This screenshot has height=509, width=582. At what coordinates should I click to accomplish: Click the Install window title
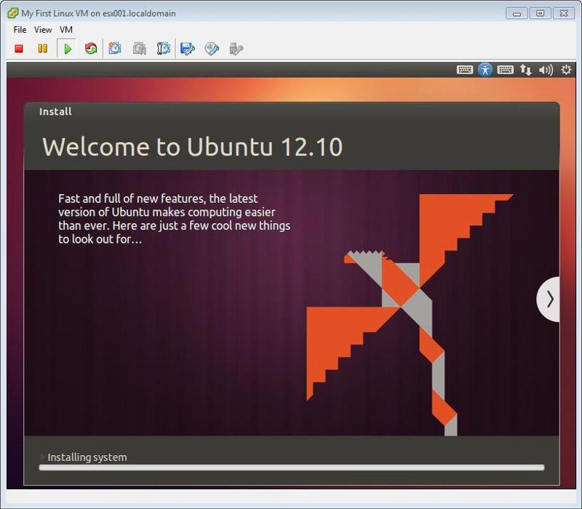55,112
